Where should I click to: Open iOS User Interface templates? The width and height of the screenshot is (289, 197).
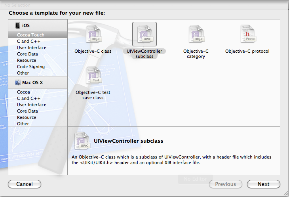(38, 48)
